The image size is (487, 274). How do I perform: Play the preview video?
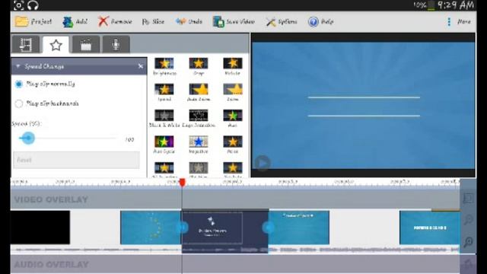263,163
